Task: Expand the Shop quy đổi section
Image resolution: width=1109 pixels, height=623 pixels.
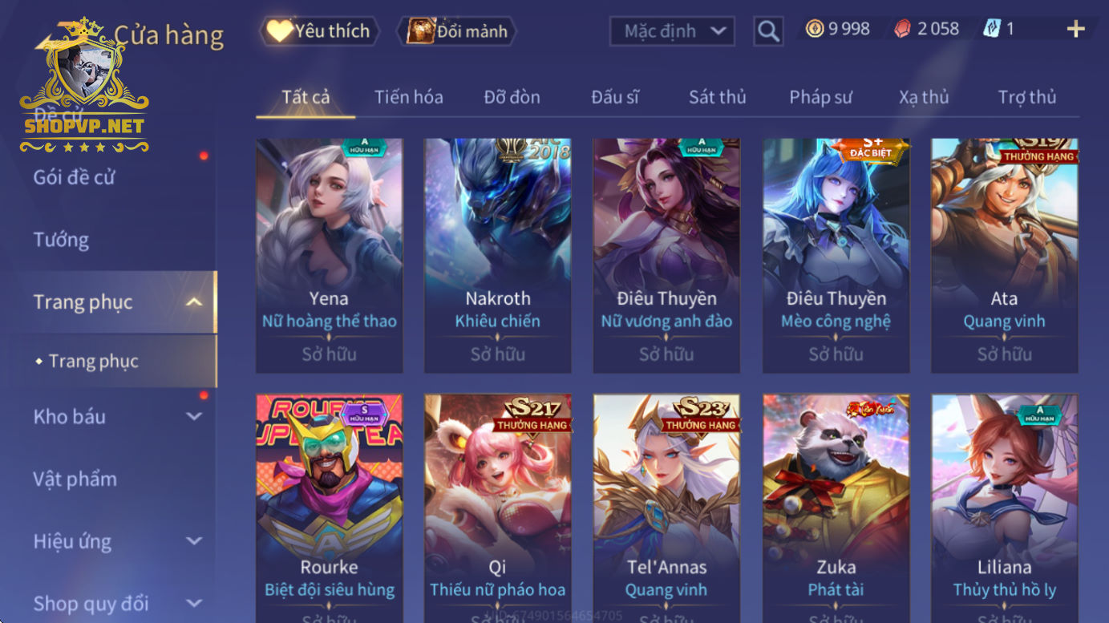Action: [x=194, y=604]
